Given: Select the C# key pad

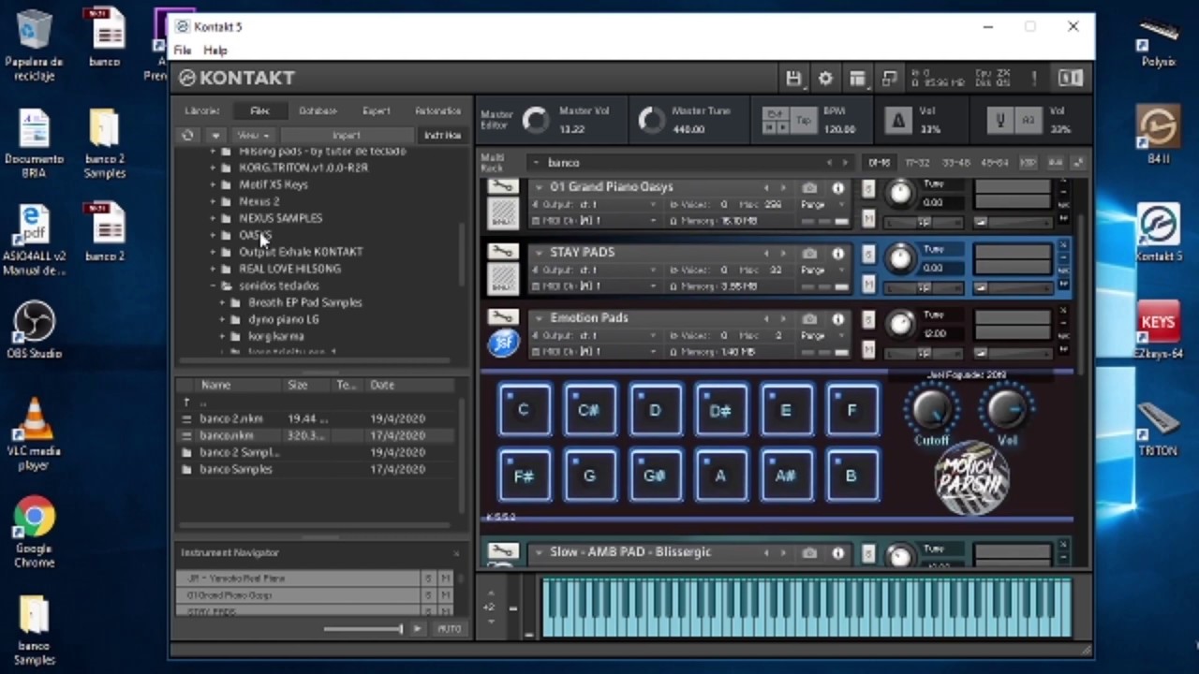Looking at the screenshot, I should pos(589,410).
